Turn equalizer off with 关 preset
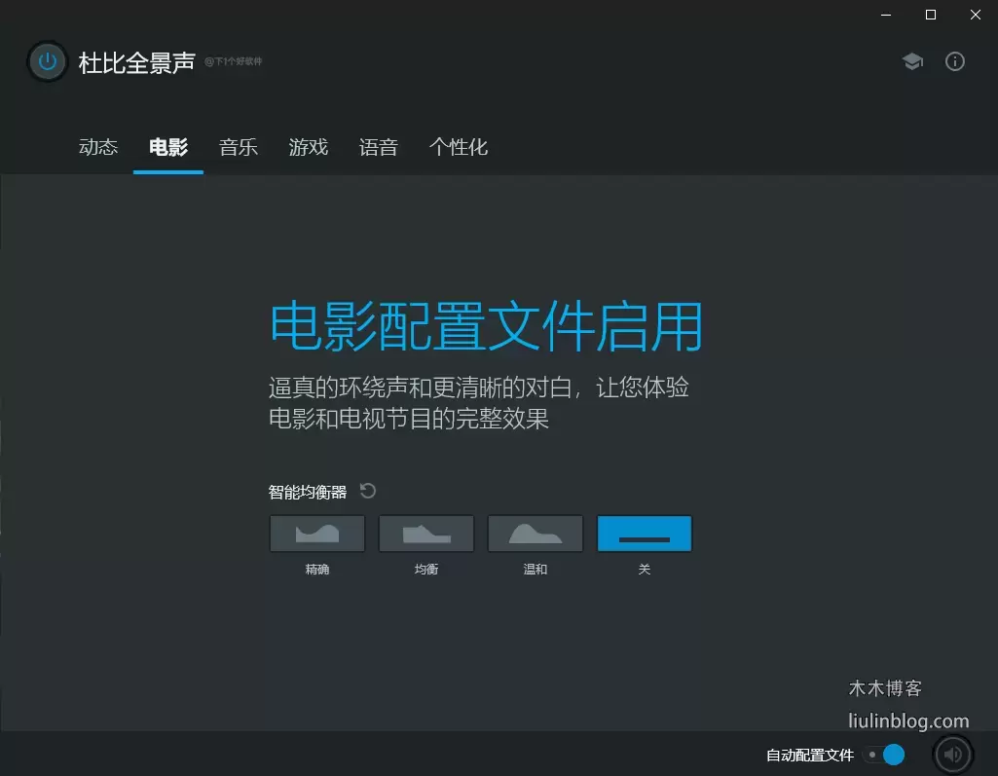Image resolution: width=998 pixels, height=776 pixels. click(645, 534)
